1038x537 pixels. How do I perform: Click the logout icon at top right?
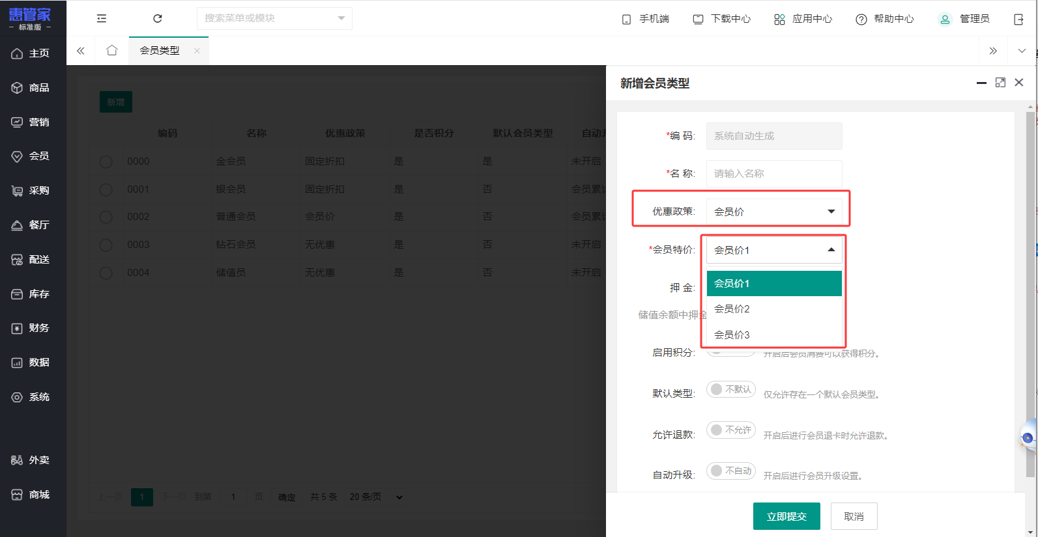pyautogui.click(x=1019, y=19)
